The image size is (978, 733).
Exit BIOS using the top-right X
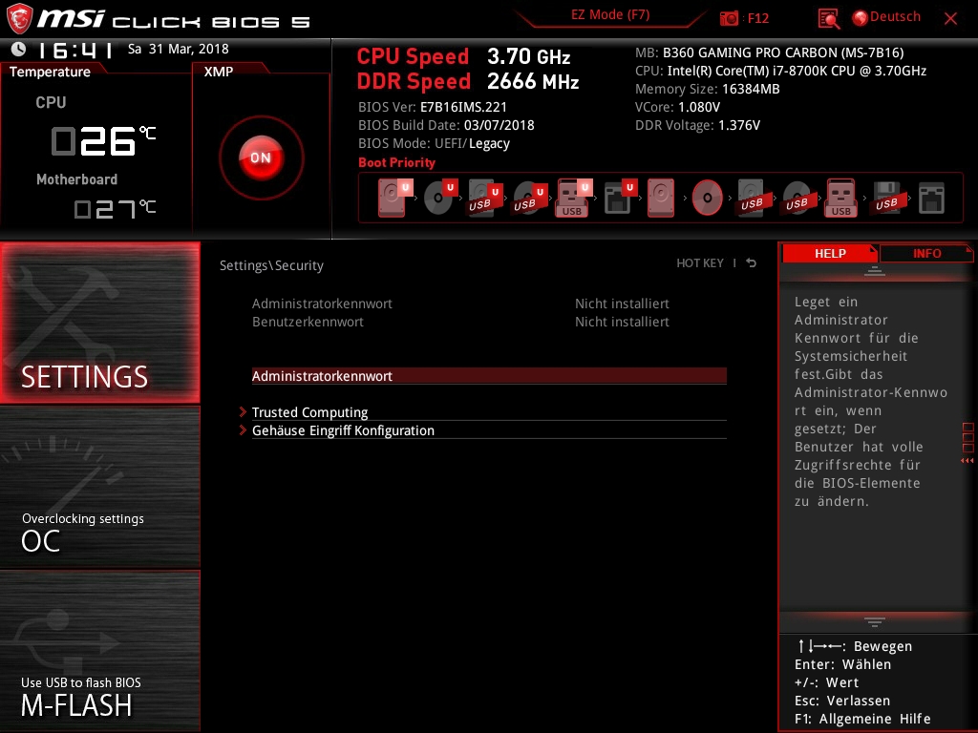click(950, 19)
